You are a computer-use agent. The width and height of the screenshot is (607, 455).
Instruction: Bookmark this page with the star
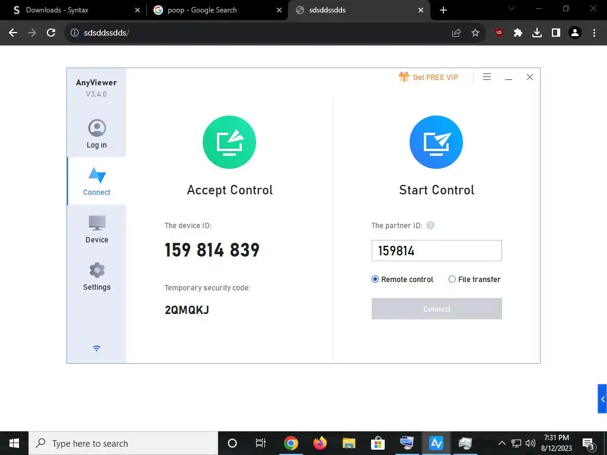[475, 33]
